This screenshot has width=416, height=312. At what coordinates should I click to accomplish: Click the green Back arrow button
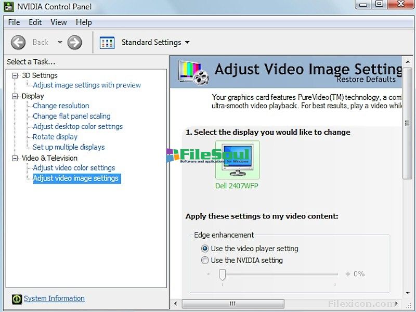(18, 42)
